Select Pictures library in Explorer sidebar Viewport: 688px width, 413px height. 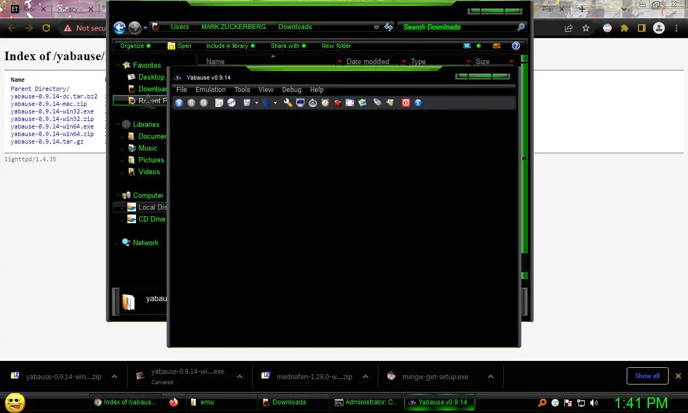click(x=146, y=160)
